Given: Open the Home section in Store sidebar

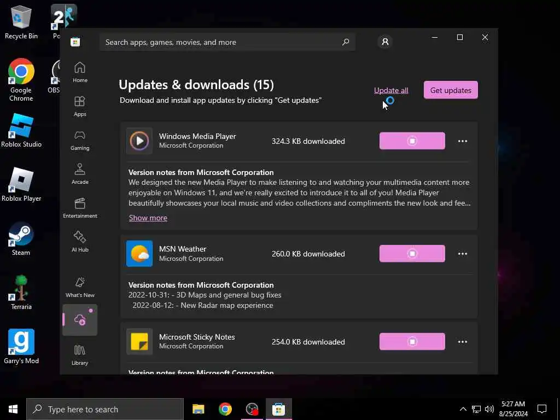Looking at the screenshot, I should (80, 72).
